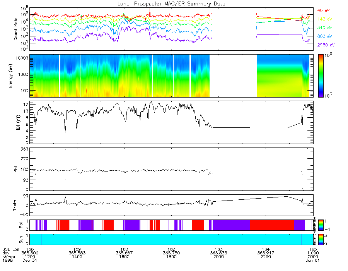
Task: Click the "365.750" day-of-year value
Action: point(171,253)
